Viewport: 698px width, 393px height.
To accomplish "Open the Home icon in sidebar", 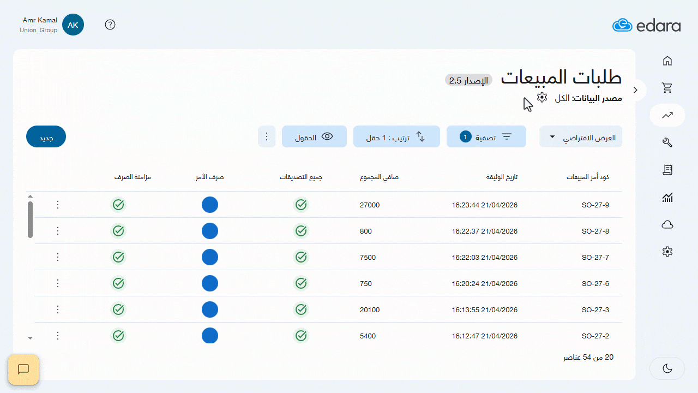I will 667,61.
